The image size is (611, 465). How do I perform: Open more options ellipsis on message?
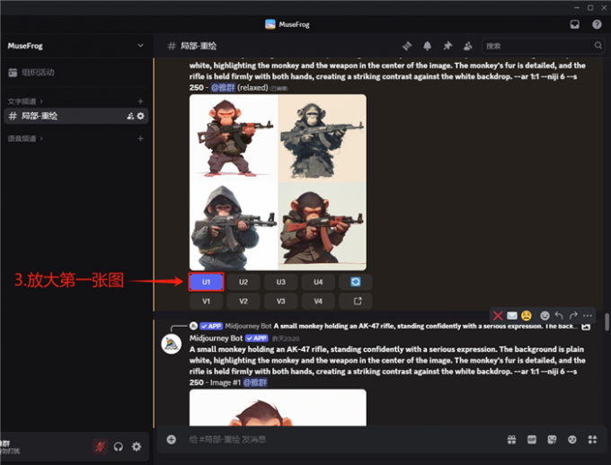[x=588, y=315]
